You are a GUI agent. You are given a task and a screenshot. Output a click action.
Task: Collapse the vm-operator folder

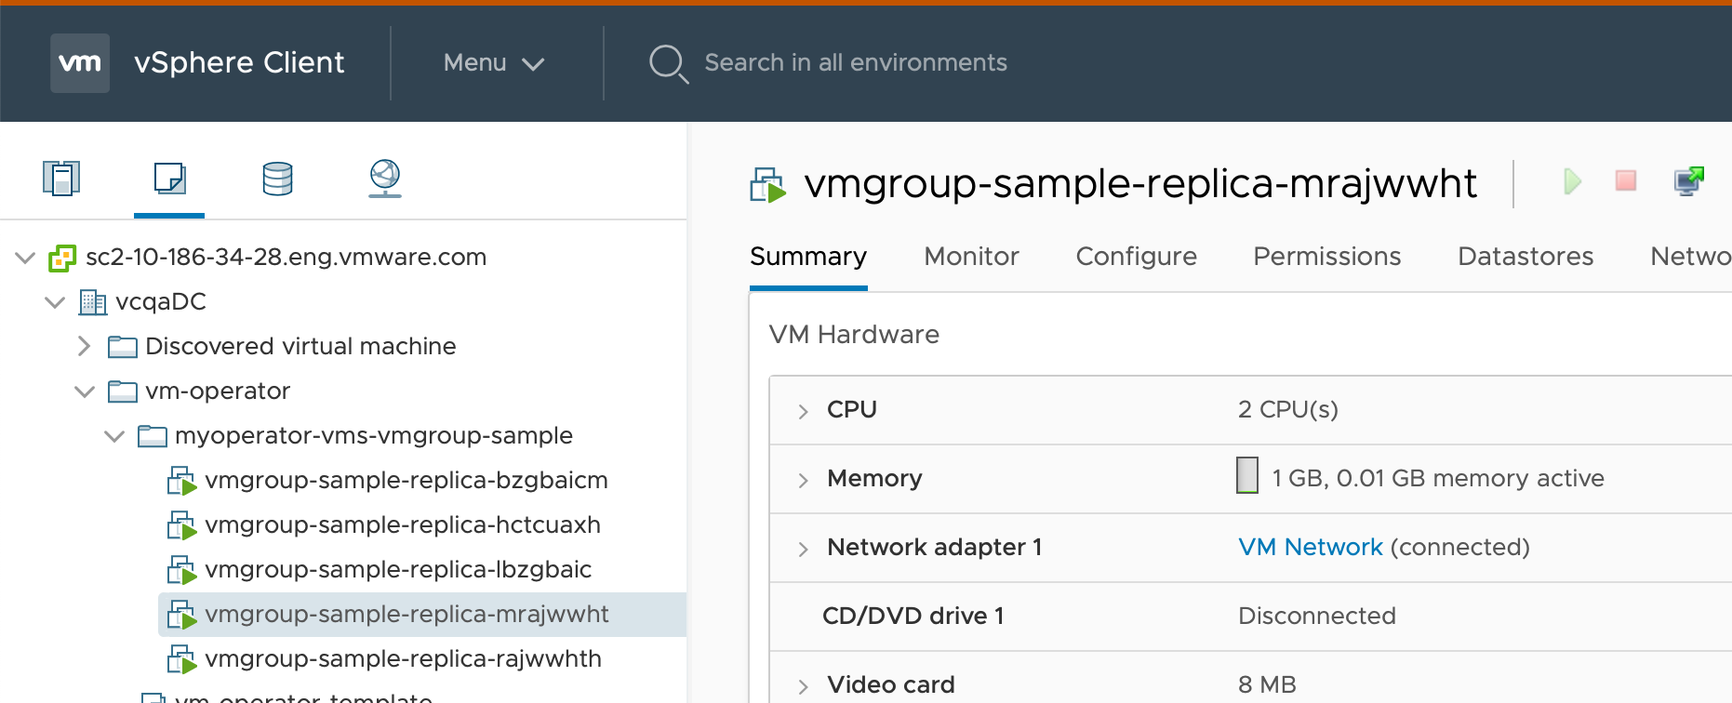(85, 391)
